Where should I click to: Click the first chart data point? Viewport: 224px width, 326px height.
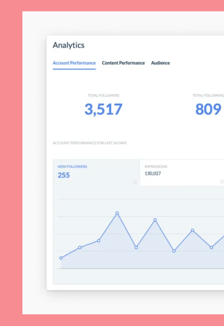coord(61,258)
